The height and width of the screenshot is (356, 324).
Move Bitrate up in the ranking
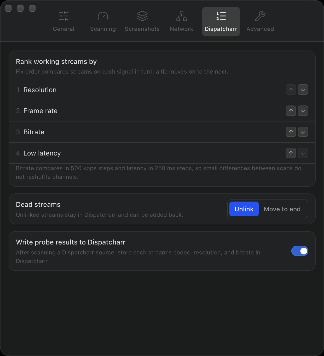291,132
